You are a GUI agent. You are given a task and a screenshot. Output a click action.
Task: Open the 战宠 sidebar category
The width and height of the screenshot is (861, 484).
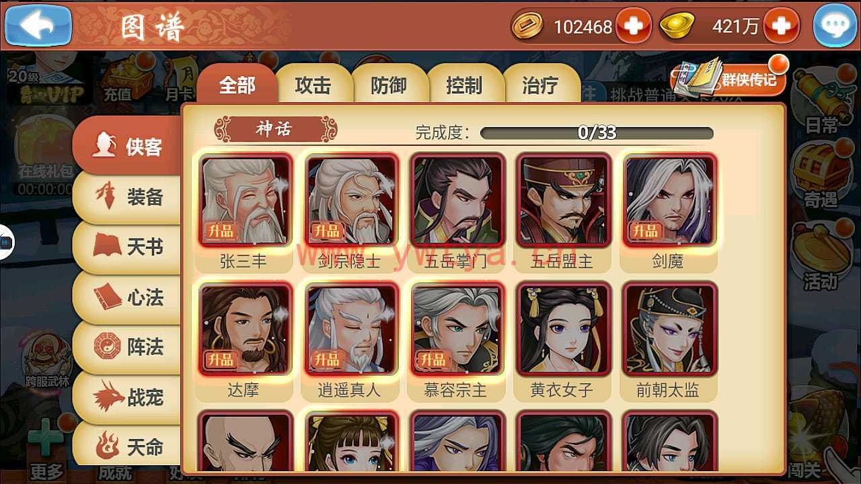coord(128,397)
